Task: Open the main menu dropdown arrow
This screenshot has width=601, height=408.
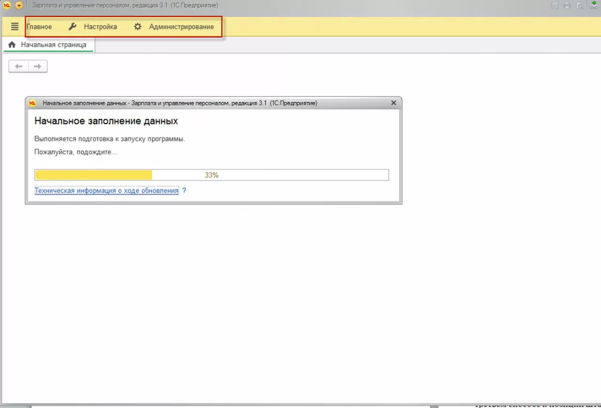Action: pos(19,5)
